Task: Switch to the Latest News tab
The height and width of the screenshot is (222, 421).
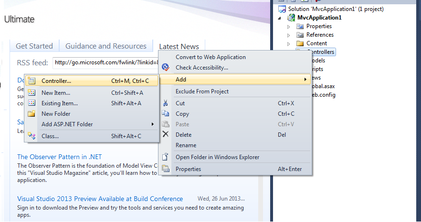Action: pos(179,46)
